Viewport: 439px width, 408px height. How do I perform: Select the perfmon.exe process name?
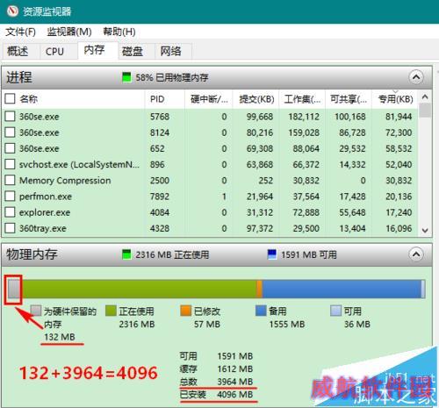click(46, 197)
